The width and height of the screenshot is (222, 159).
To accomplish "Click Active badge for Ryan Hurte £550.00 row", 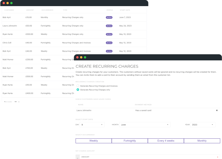I will tap(109, 34).
